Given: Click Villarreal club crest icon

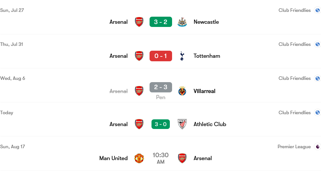Looking at the screenshot, I should pos(182,91).
